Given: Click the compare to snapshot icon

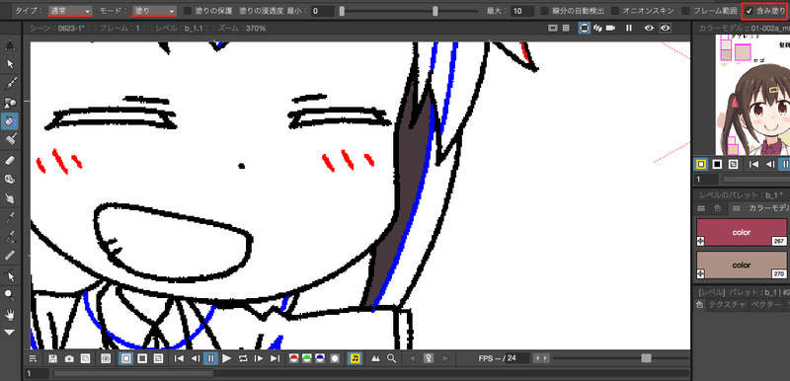Looking at the screenshot, I should (86, 358).
